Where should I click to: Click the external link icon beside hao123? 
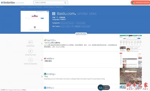pos(55,40)
